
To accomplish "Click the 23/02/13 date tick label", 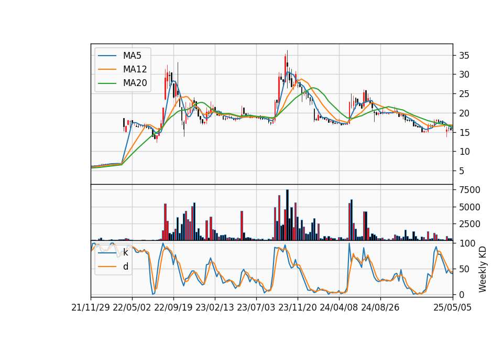I will tap(215, 307).
